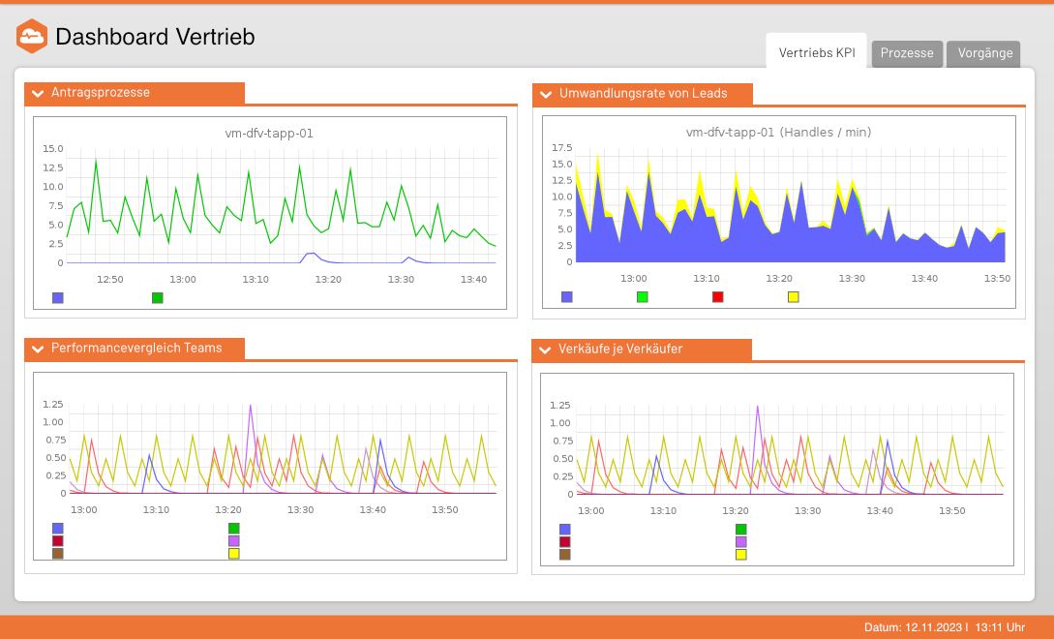This screenshot has height=639, width=1054.
Task: Click the 15.0 axis value in Antragsprozesse chart
Action: [x=53, y=149]
